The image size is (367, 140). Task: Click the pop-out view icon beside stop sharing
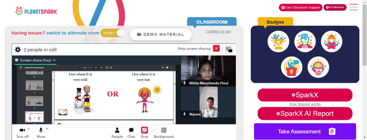(229, 49)
